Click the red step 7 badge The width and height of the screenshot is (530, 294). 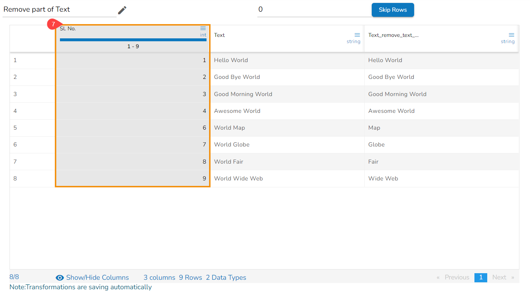click(53, 24)
